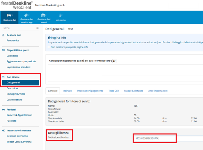Click the Gestione dati document icon
This screenshot has height=150, width=203.
(3, 35)
